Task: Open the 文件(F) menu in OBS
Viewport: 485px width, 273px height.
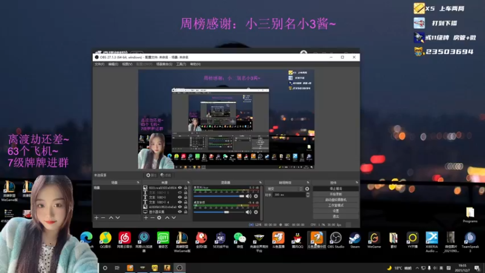Action: coord(99,64)
